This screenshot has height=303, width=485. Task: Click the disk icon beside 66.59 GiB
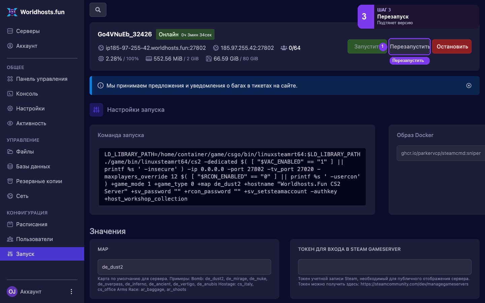coord(208,59)
